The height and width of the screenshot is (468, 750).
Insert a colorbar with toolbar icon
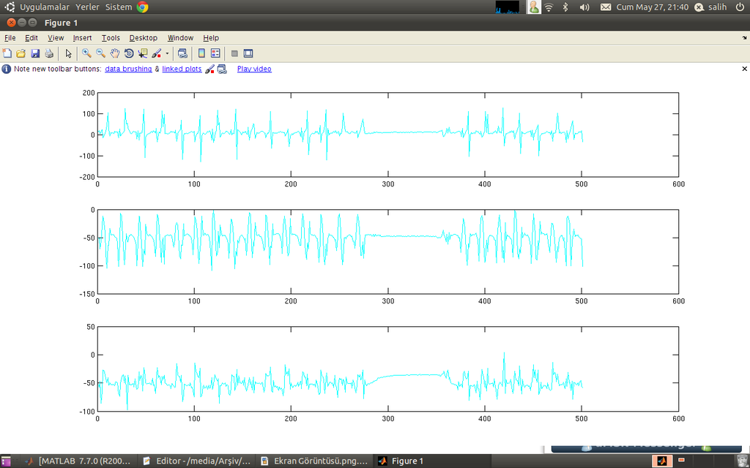click(201, 53)
